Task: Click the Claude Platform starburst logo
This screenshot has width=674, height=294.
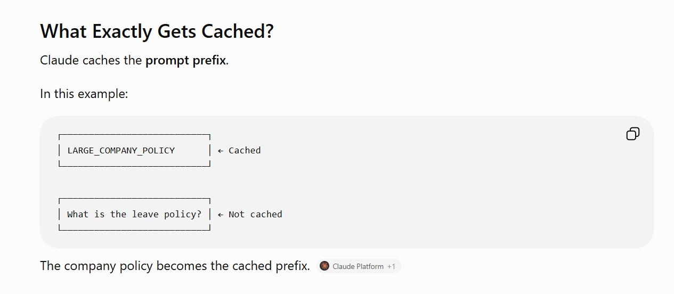Action: (324, 266)
